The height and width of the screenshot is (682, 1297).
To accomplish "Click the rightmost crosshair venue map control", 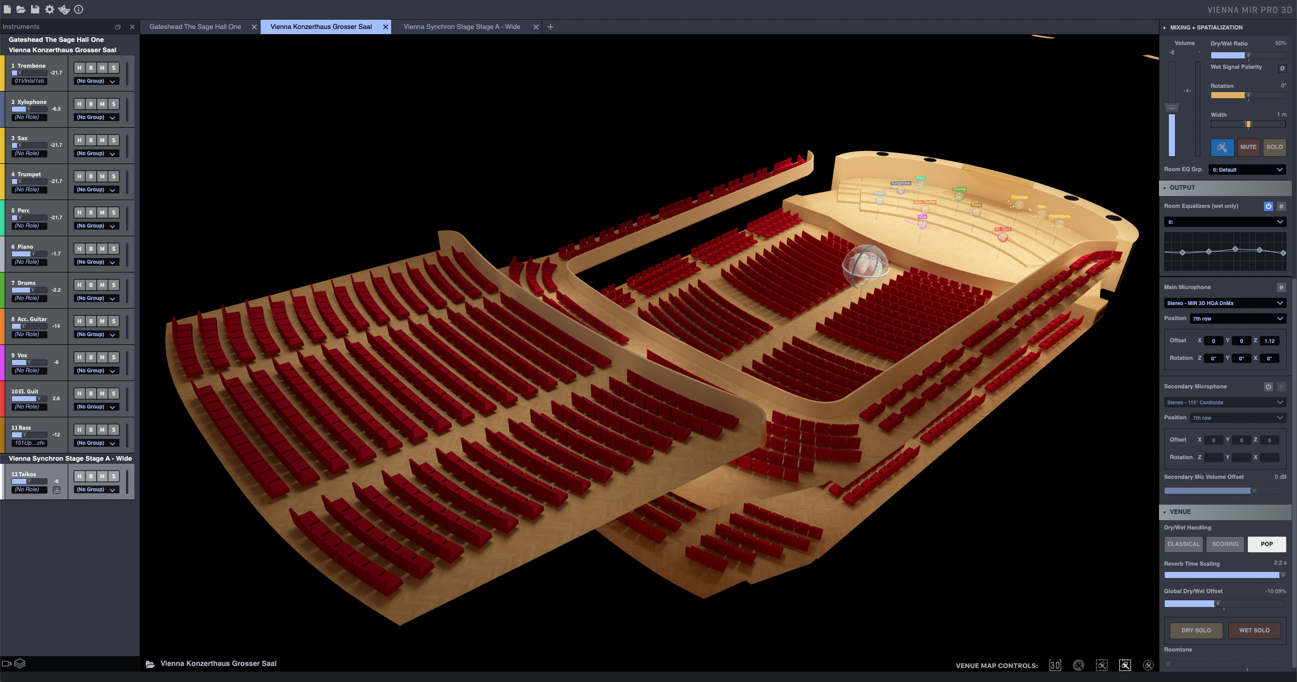I will [x=1148, y=665].
